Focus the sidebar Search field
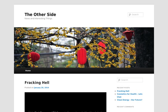This screenshot has width=168, height=112. coord(130,80)
